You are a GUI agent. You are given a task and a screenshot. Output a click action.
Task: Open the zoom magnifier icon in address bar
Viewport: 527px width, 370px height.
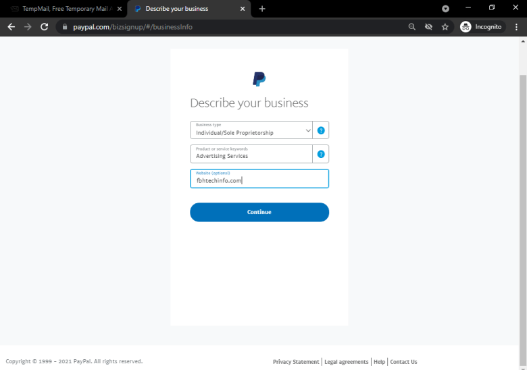click(x=411, y=27)
